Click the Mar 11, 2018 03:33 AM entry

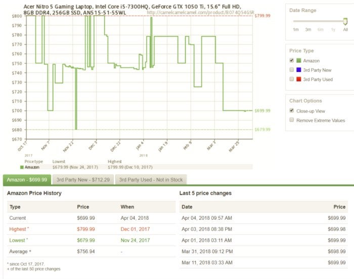tap(207, 262)
